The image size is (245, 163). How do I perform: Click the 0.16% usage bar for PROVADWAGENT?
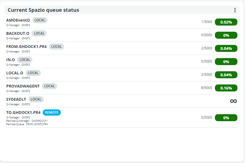tap(226, 88)
